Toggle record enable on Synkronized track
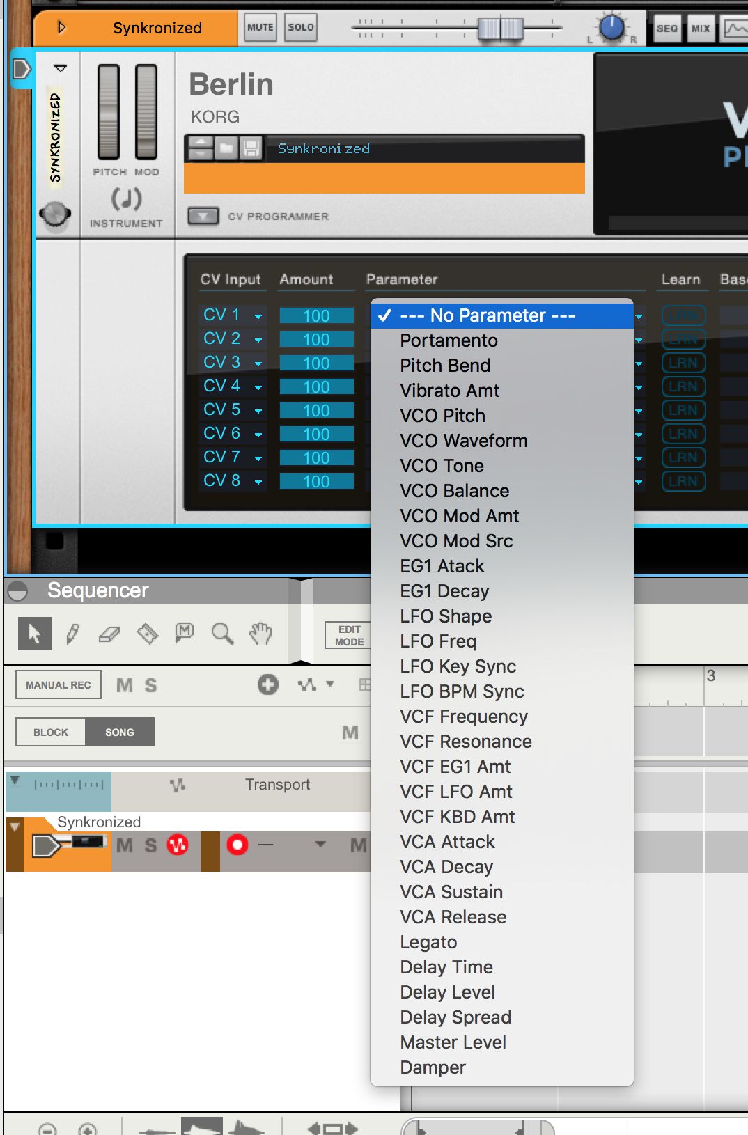 tap(237, 845)
